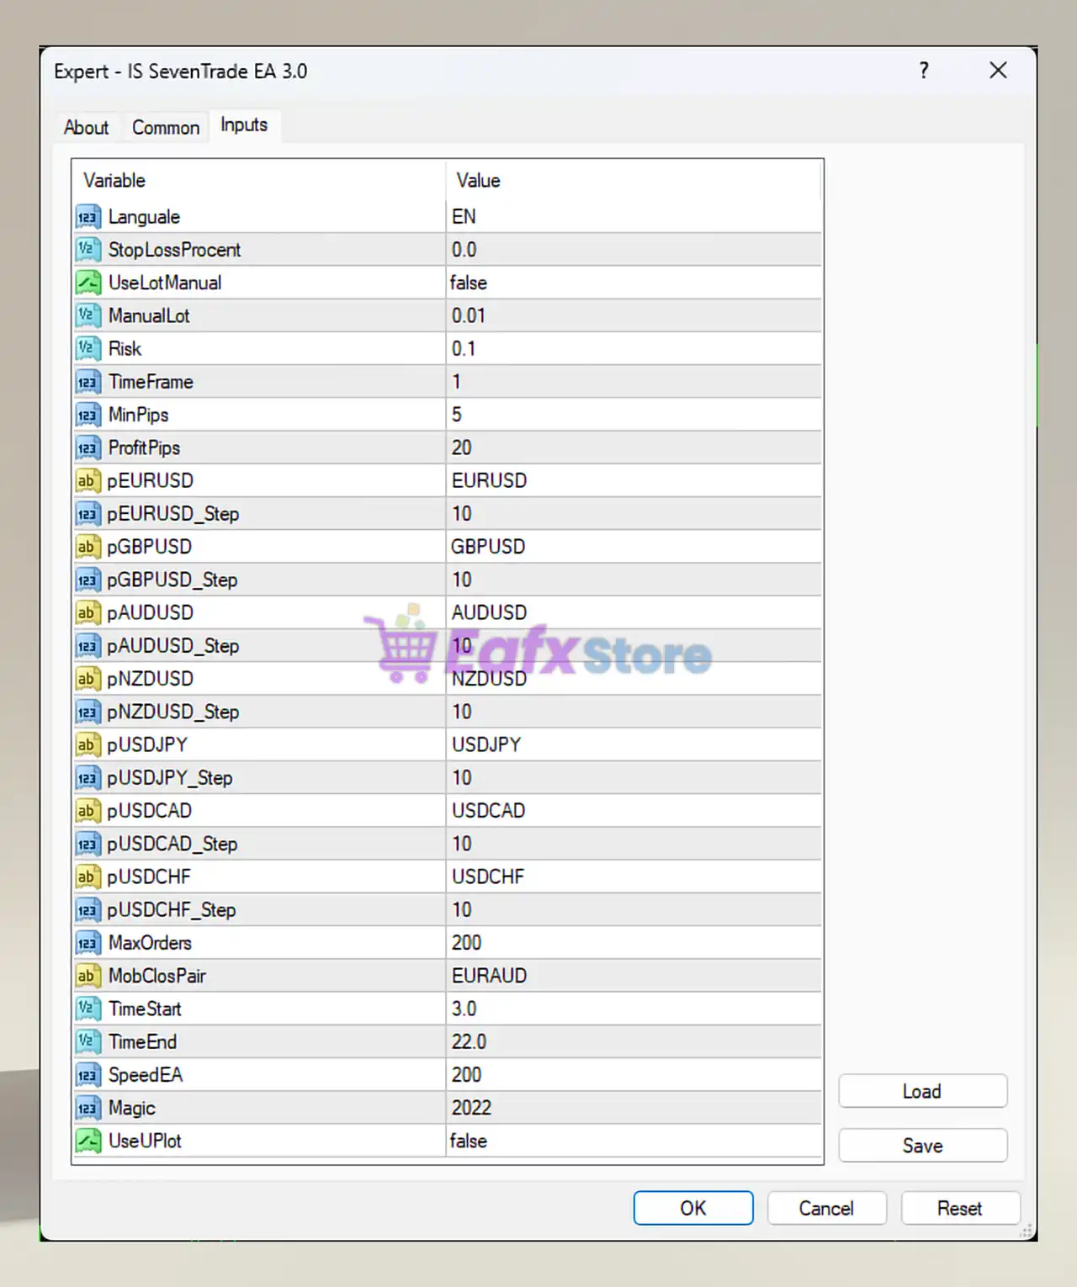Select the SpeedEA variable name
Viewport: 1077px width, 1287px height.
[146, 1075]
